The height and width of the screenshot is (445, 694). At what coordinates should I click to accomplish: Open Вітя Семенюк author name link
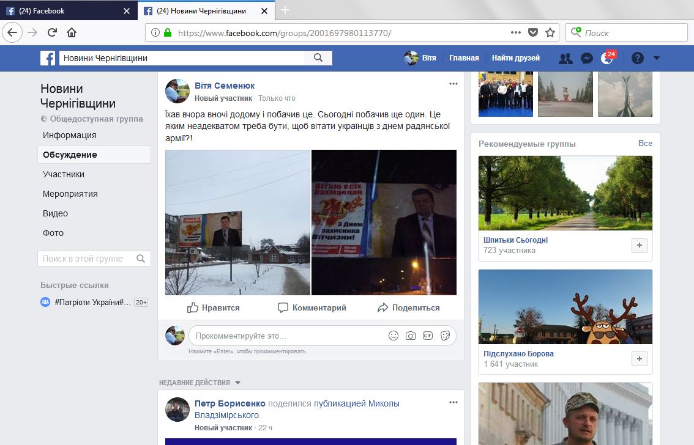(x=225, y=86)
